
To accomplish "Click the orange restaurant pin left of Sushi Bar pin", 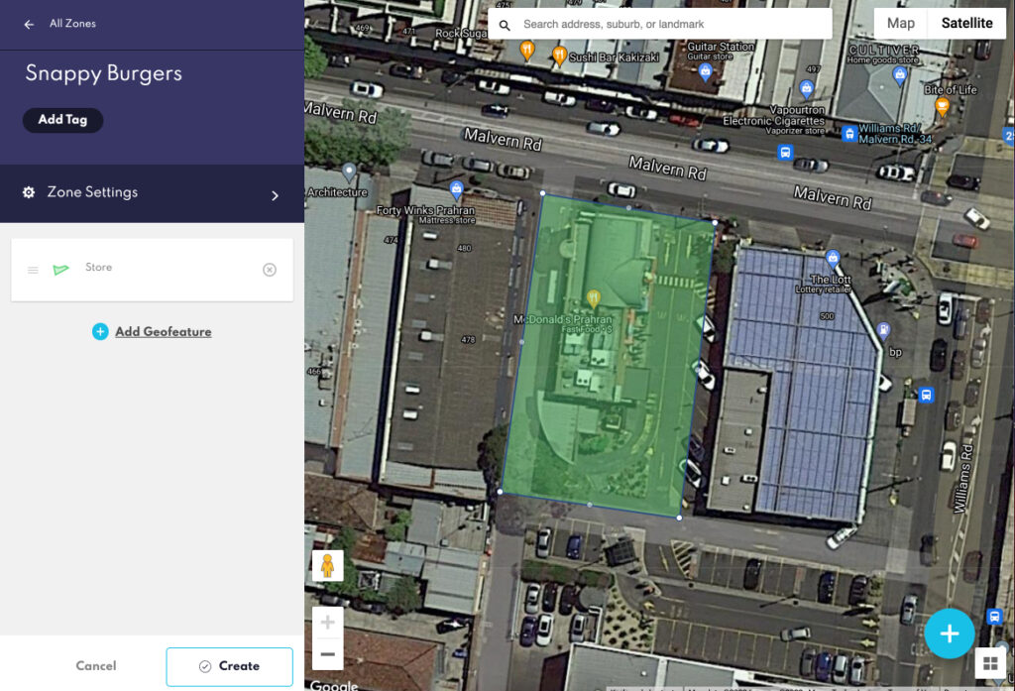I will point(527,50).
